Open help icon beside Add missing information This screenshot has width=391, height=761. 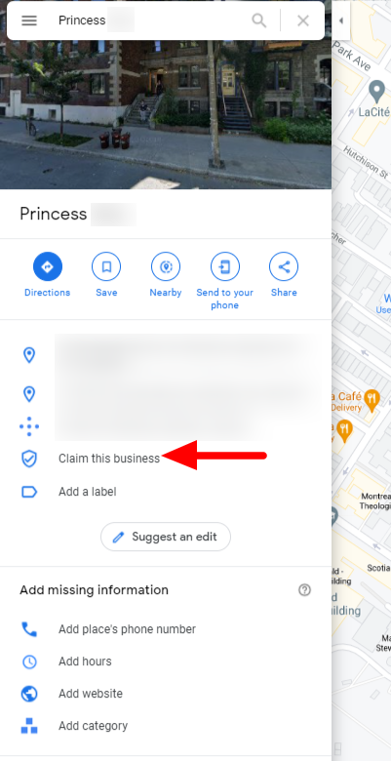[x=304, y=590]
